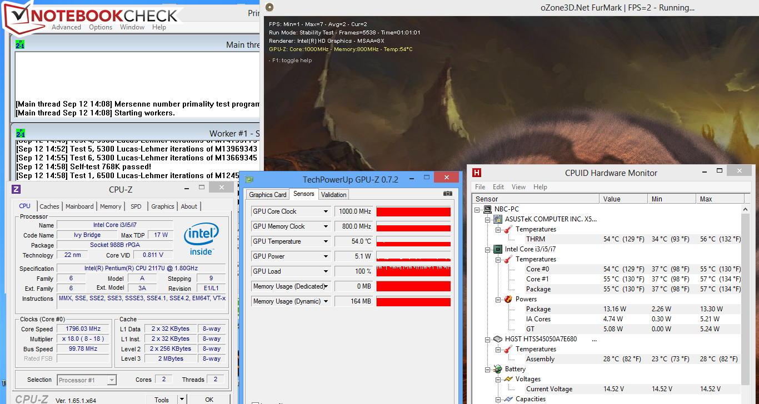Open Prime95's Window menu

[x=132, y=27]
